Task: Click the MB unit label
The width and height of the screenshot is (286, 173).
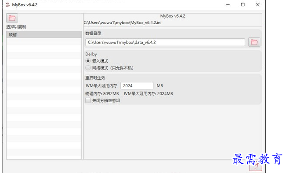Action: 160,86
